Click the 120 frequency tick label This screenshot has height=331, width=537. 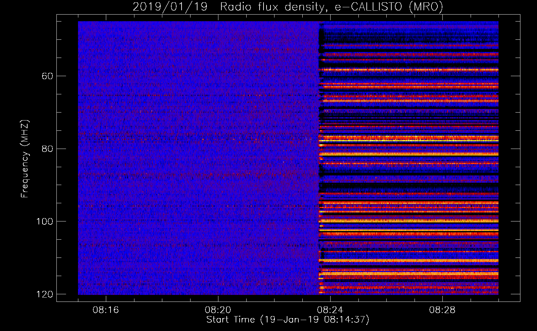coord(44,294)
